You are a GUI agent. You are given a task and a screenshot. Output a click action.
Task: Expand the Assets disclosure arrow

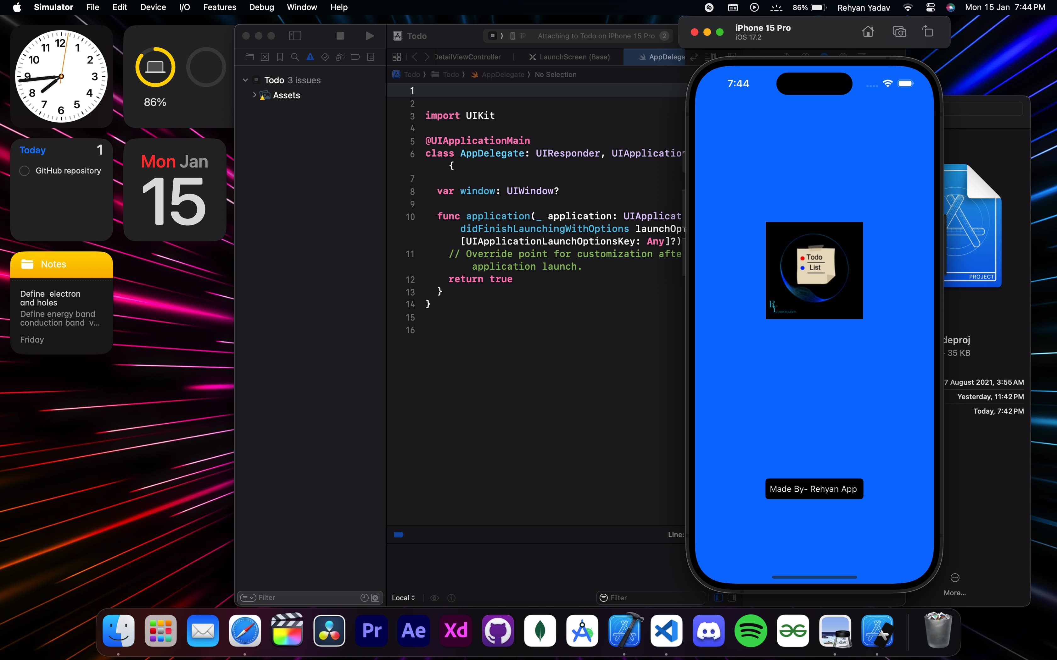coord(254,95)
